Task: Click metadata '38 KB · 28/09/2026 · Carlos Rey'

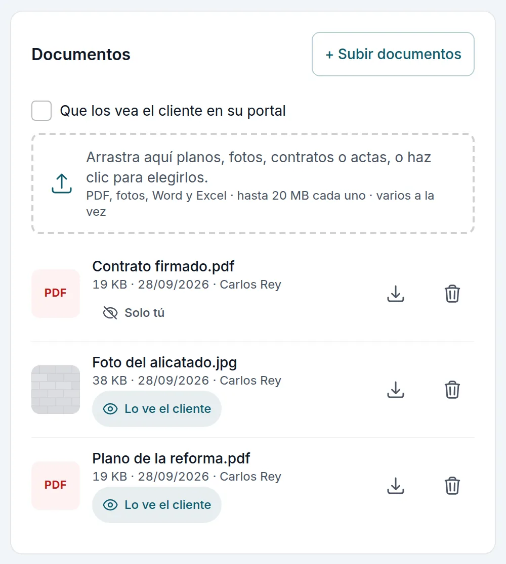Action: click(187, 380)
